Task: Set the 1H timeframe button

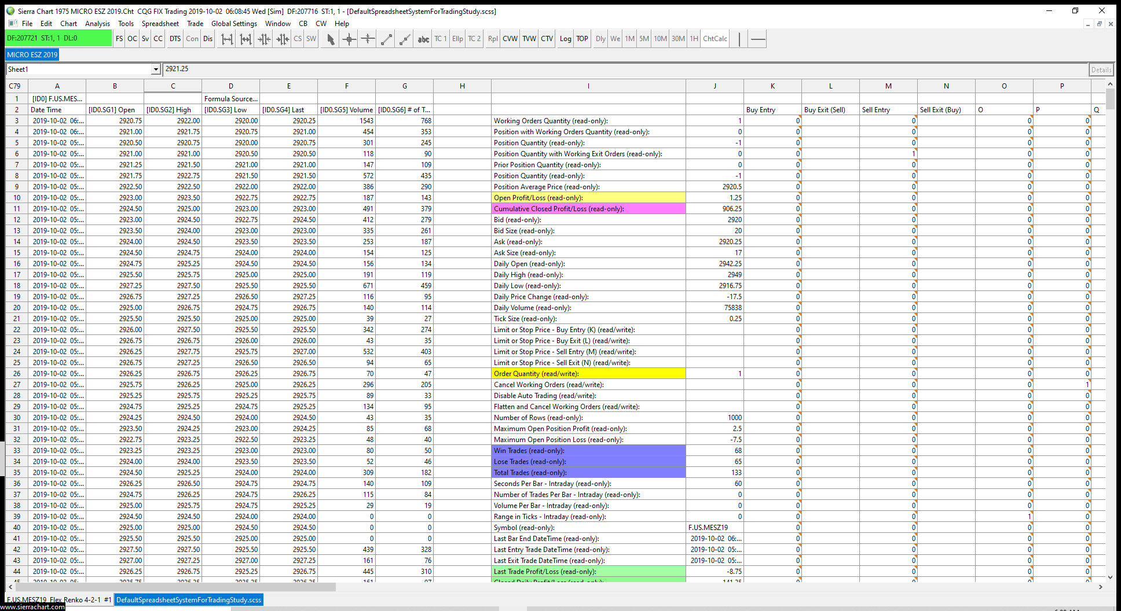Action: click(694, 39)
